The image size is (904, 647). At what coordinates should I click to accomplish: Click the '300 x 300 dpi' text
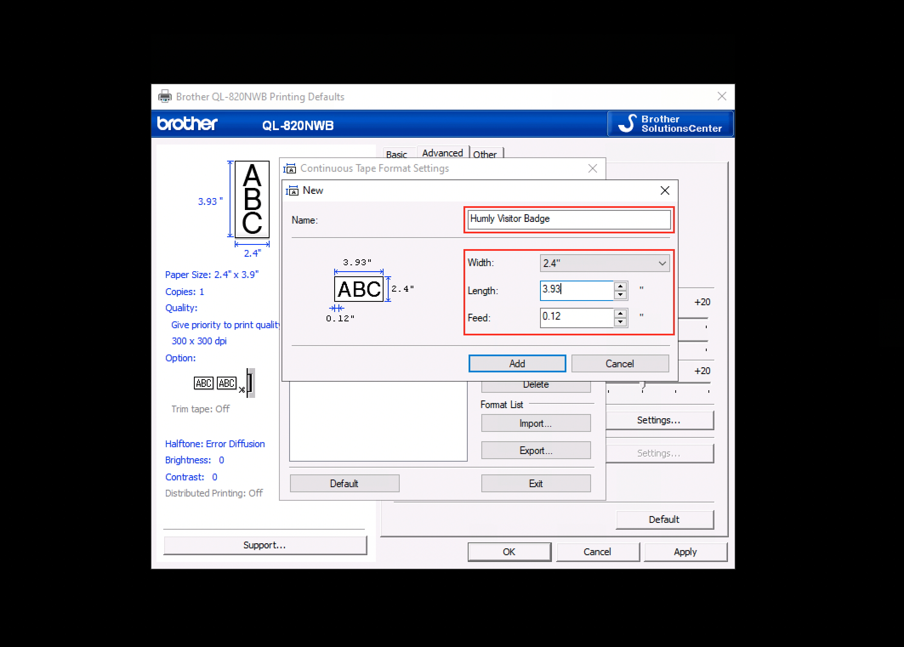[199, 341]
